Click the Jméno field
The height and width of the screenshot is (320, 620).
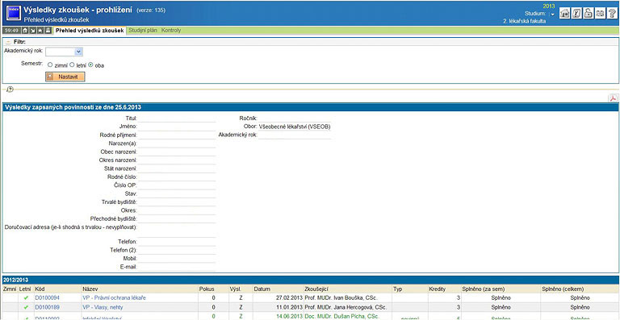(177, 127)
